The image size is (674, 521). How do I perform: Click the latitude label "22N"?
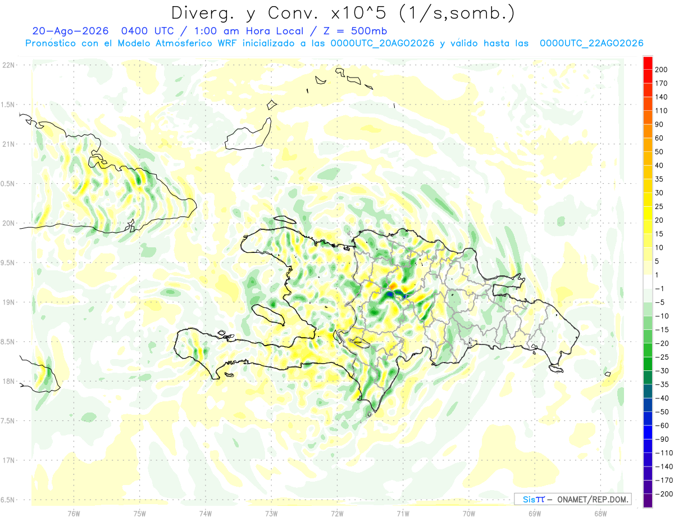point(7,65)
